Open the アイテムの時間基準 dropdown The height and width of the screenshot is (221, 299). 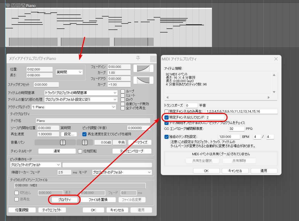point(81,92)
